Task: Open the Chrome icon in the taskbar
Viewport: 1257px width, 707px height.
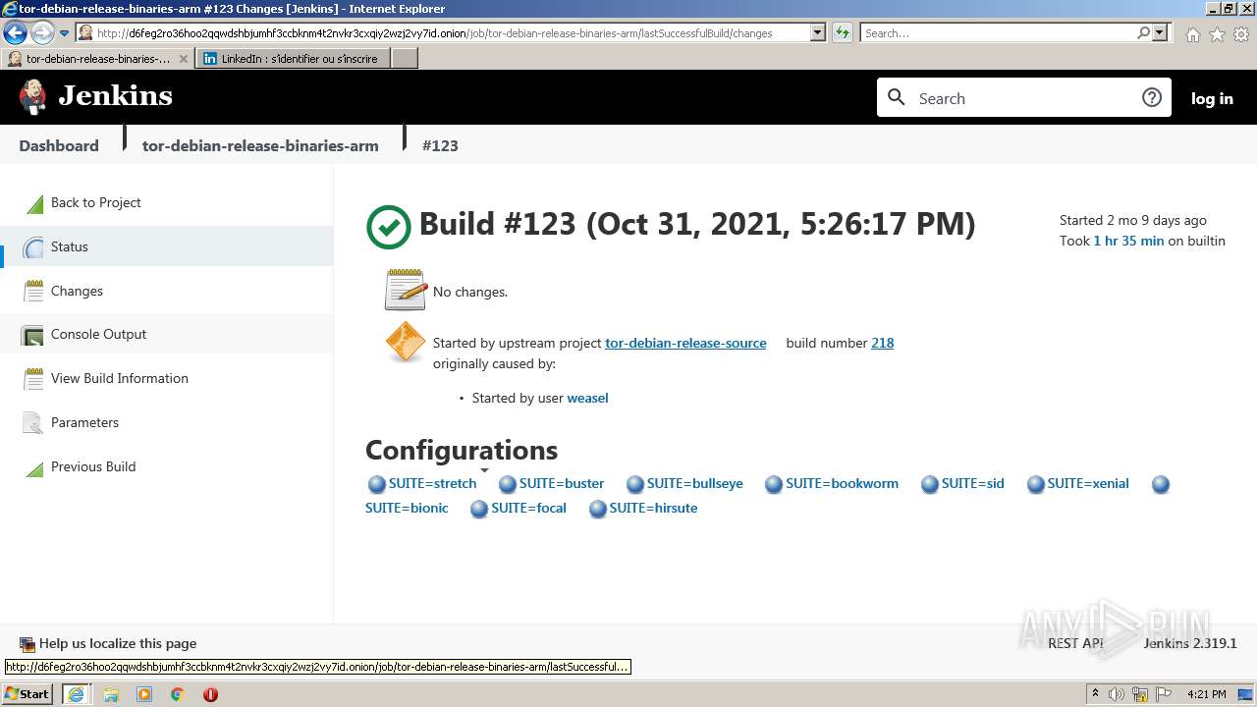Action: coord(178,694)
